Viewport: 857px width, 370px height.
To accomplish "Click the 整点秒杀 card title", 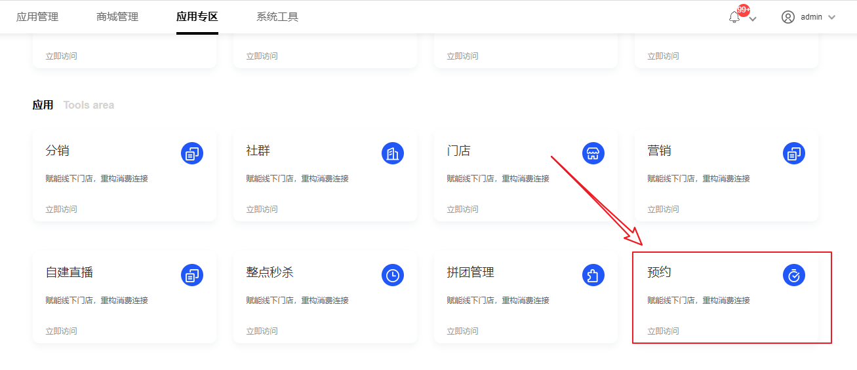I will tap(270, 272).
